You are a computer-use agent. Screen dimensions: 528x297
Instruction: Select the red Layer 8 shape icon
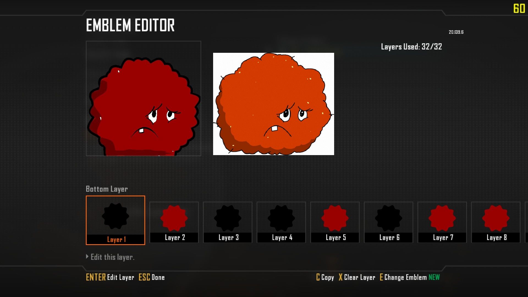click(x=496, y=218)
